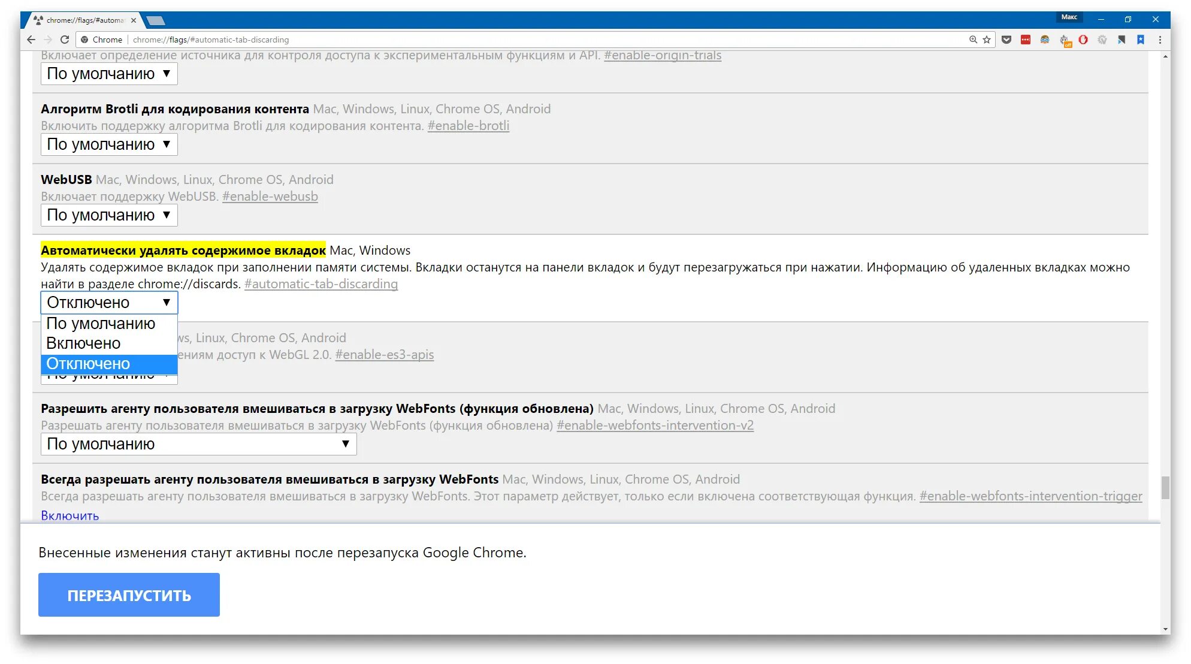Click the blue bookmark star extension icon
1191x664 pixels.
coord(1141,40)
